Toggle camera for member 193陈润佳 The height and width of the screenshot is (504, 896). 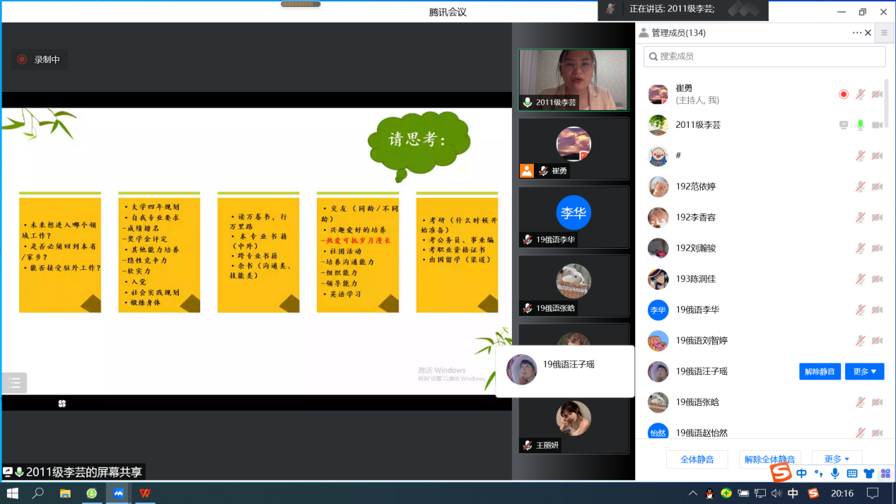pos(877,279)
